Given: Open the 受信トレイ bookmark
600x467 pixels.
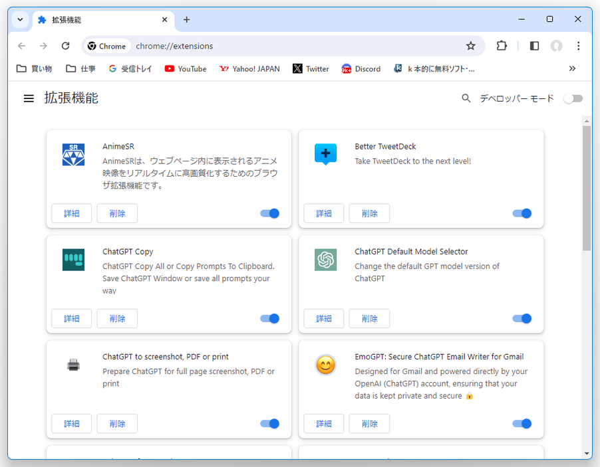Looking at the screenshot, I should pos(130,69).
